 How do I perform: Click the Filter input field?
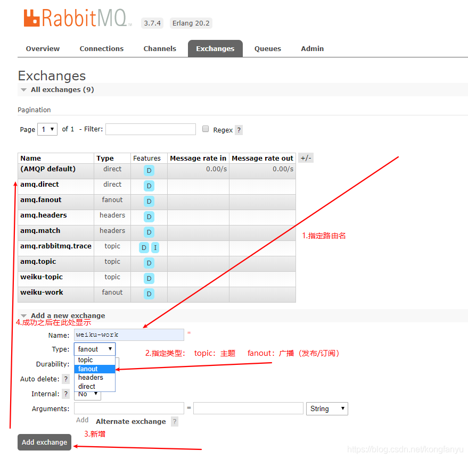pos(151,129)
